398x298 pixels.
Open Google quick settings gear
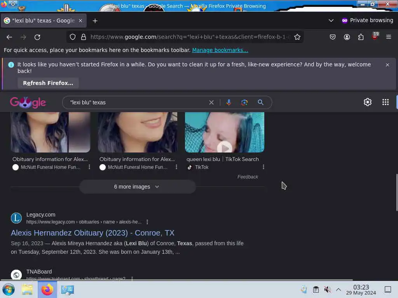pos(368,102)
